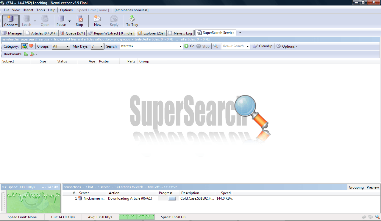Sort results by Subject column
The image size is (381, 221).
pyautogui.click(x=15, y=61)
